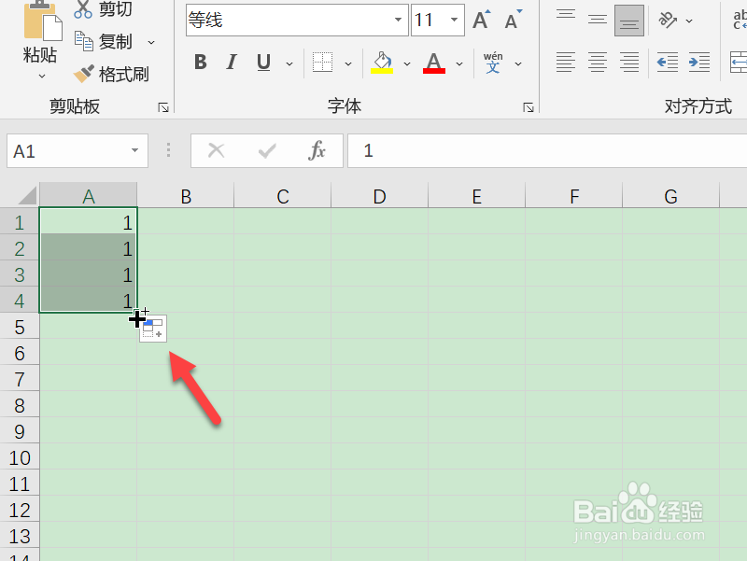Increase indent icon
747x561 pixels.
tap(699, 63)
